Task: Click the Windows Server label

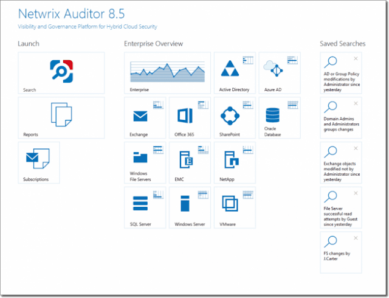Action: point(190,224)
